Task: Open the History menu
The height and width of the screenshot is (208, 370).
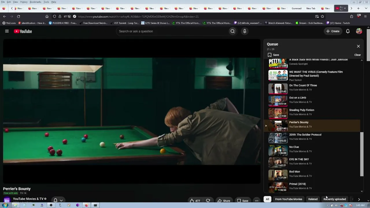Action: click(x=24, y=2)
